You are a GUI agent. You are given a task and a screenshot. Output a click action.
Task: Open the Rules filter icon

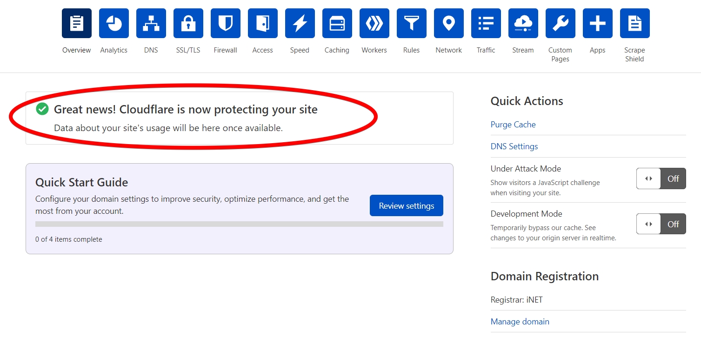[x=411, y=23]
